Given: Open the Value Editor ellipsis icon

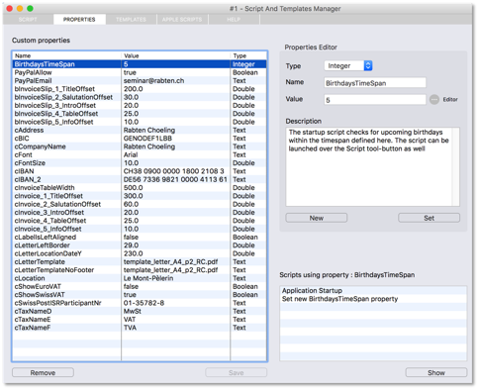Looking at the screenshot, I should (434, 99).
